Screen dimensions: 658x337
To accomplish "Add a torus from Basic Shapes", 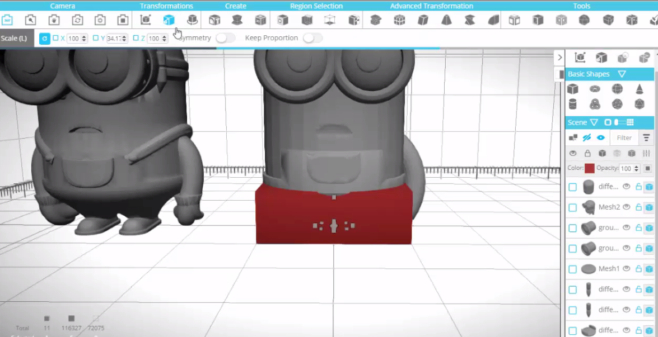I will (595, 89).
